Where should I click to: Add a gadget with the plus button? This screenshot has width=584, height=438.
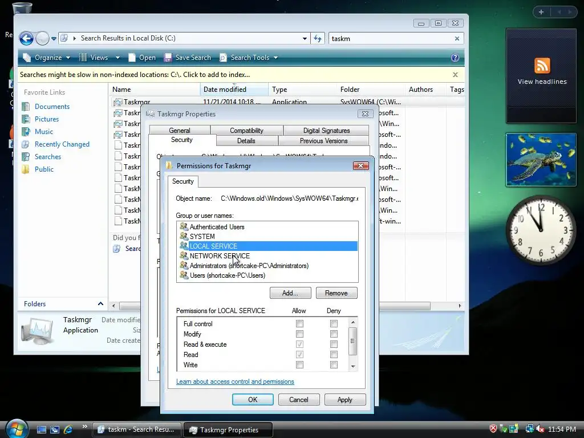click(541, 12)
